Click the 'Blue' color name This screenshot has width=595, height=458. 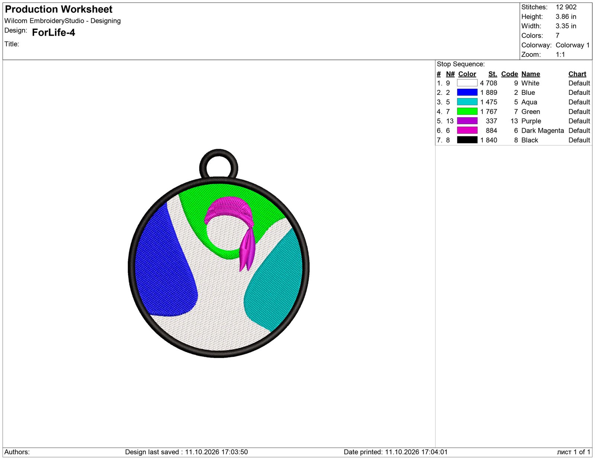click(528, 92)
